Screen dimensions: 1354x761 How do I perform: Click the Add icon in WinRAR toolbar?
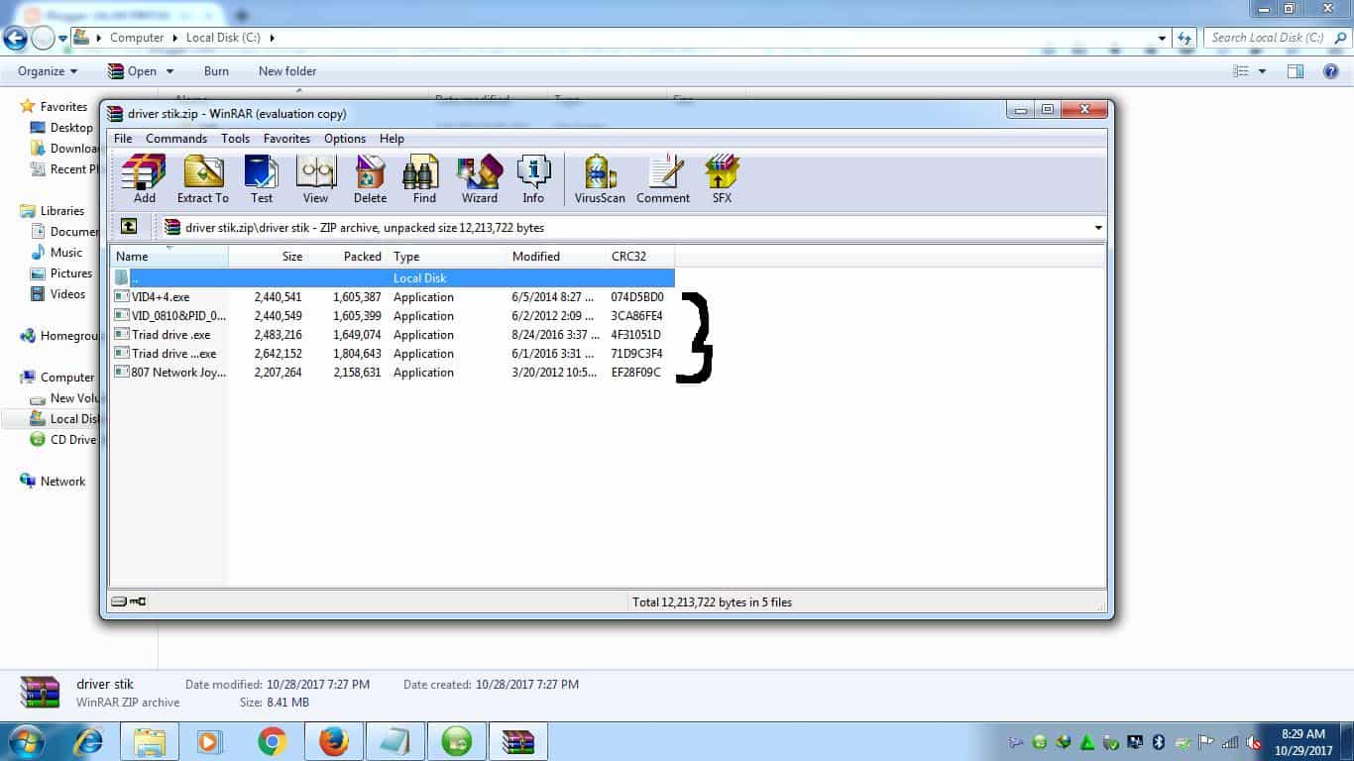(144, 179)
